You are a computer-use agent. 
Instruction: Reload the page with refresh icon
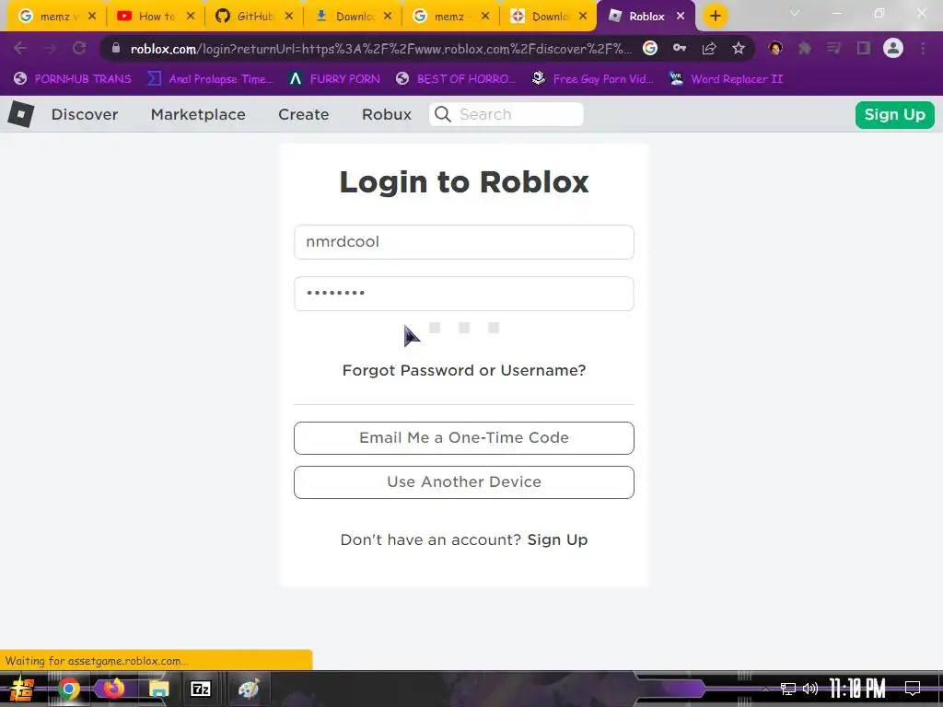(79, 48)
